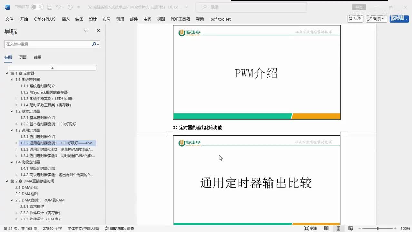412x232 pixels.
Task: Go to heading 2.1 DMA介绍
Action: pyautogui.click(x=26, y=187)
